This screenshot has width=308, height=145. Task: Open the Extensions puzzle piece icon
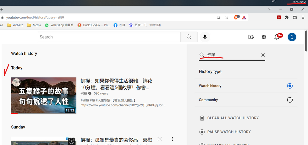(287, 18)
